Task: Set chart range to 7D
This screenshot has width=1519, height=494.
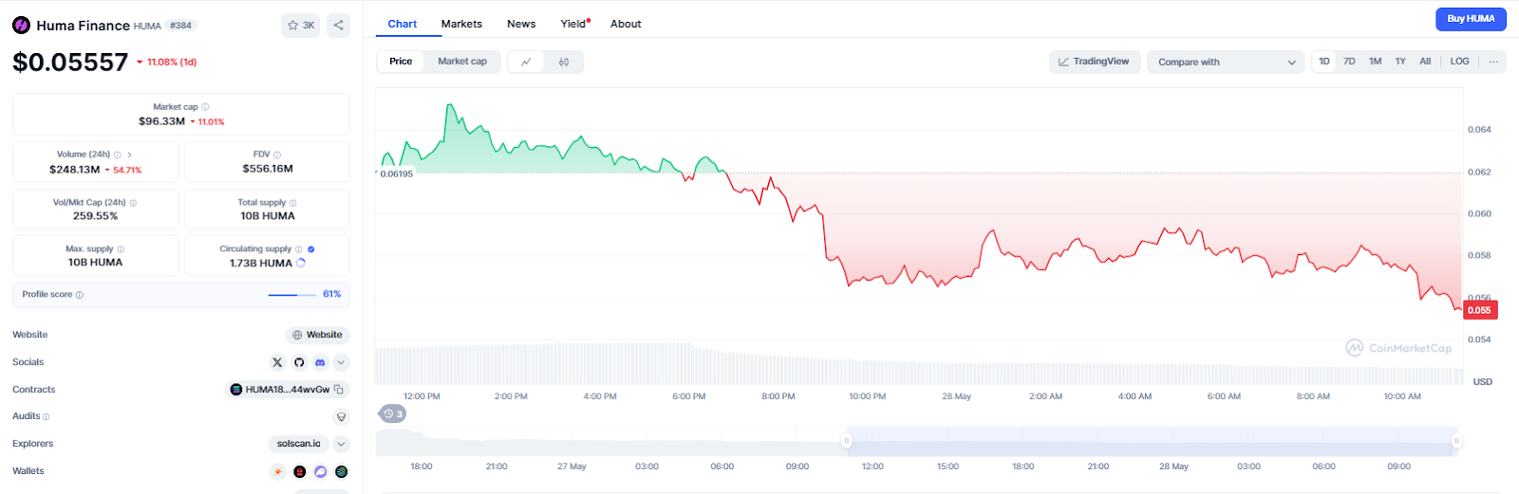Action: [x=1349, y=62]
